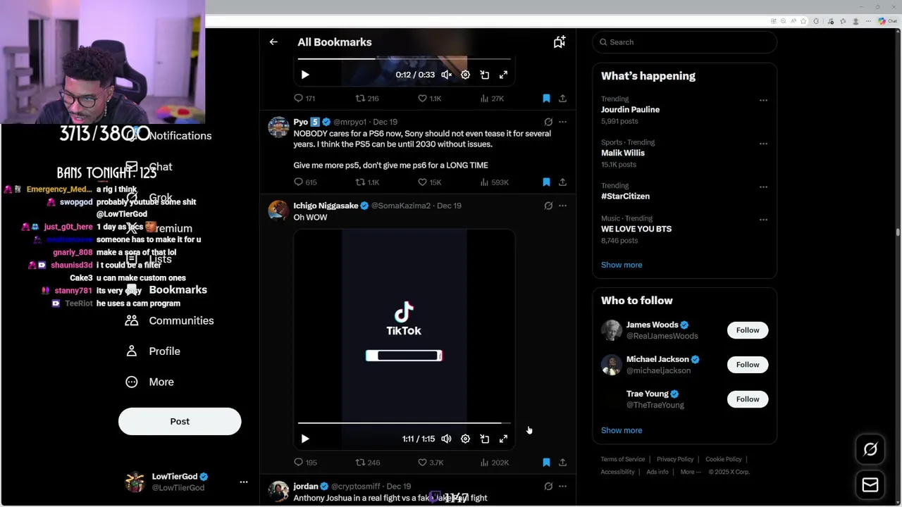Open Grok icon on Ichigo's post

pos(548,206)
